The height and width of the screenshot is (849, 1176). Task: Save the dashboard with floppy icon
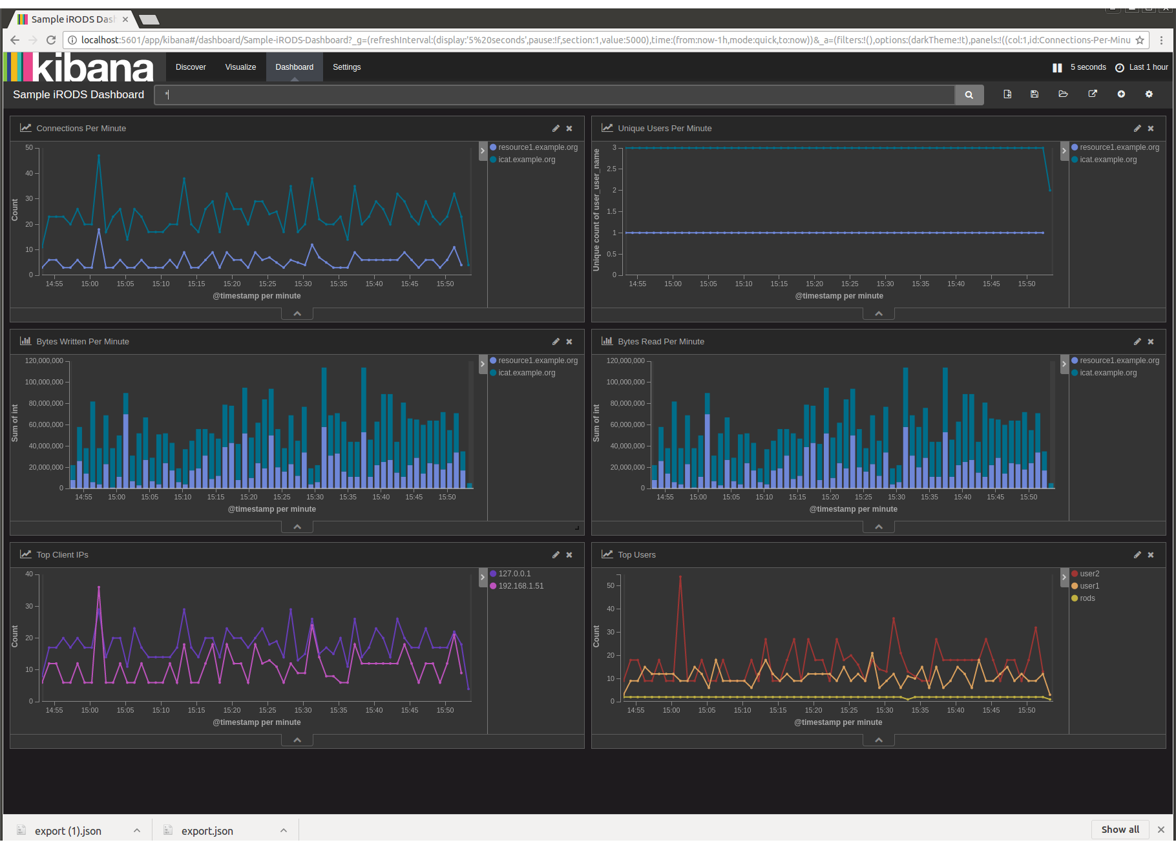[x=1034, y=94]
